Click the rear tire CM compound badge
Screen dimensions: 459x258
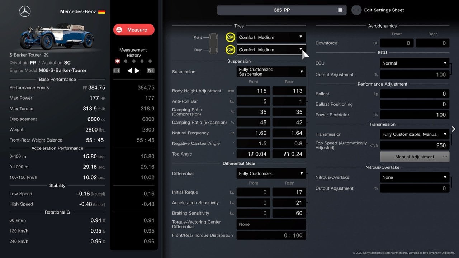click(230, 50)
